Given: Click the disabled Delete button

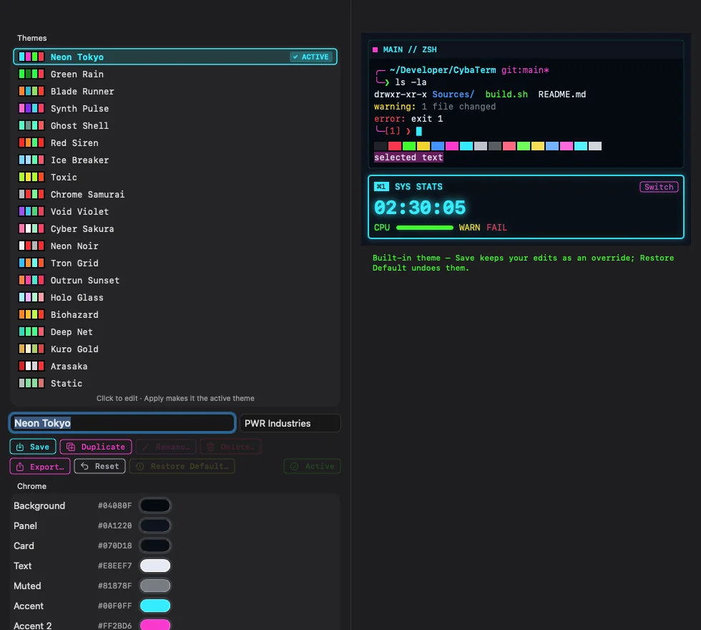Looking at the screenshot, I should (x=230, y=447).
